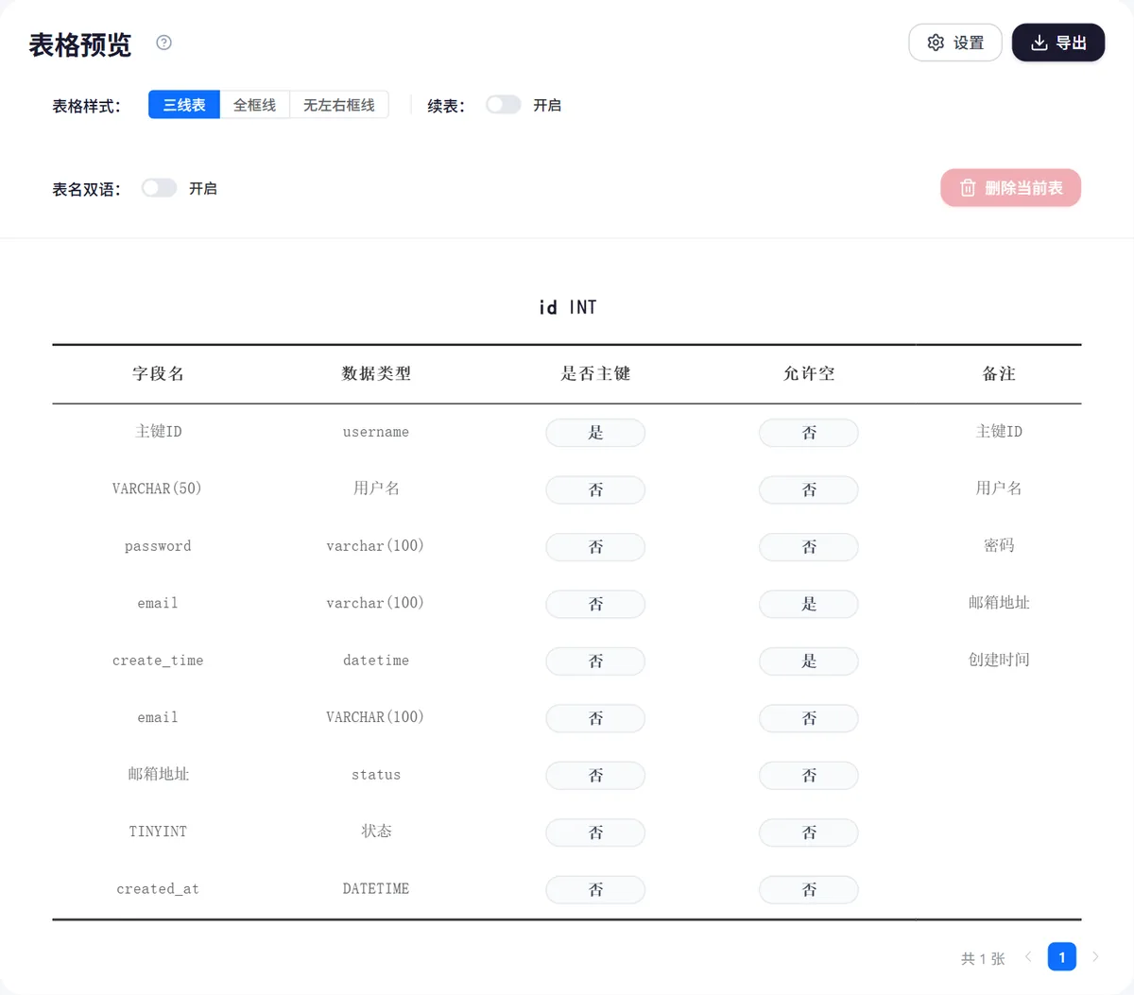Click the 邮箱地址 remark cell

click(x=999, y=602)
